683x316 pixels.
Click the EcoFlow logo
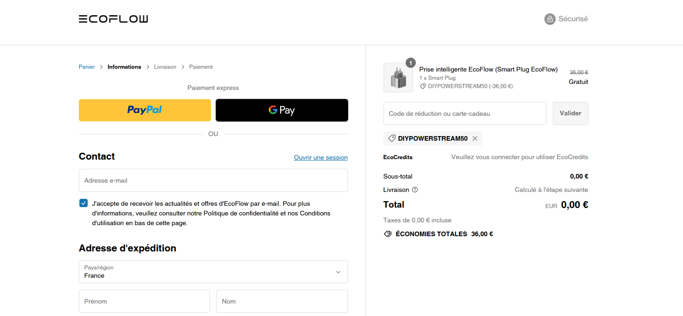[x=113, y=19]
